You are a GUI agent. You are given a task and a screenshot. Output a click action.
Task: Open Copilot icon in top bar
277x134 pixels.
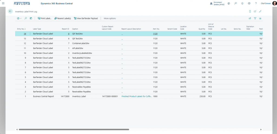229,3
